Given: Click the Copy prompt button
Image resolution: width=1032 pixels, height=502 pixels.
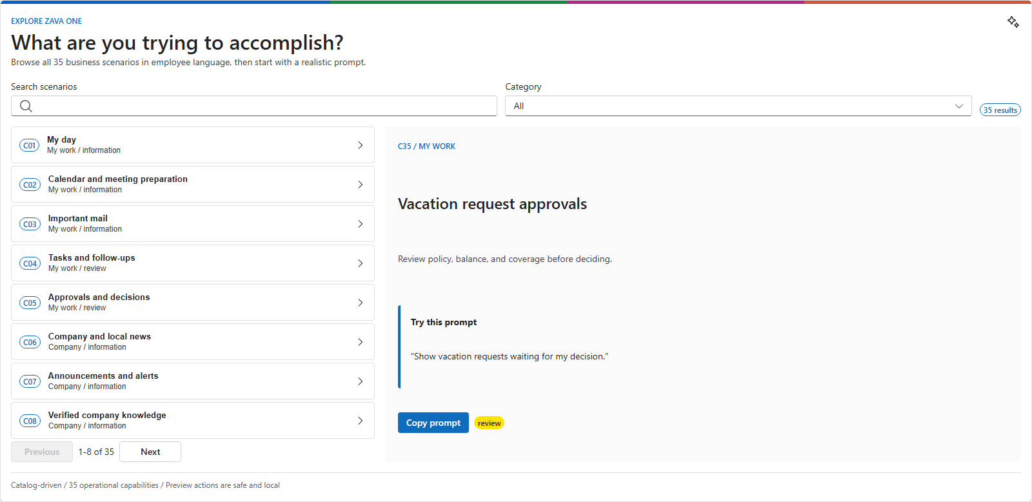Looking at the screenshot, I should [433, 423].
